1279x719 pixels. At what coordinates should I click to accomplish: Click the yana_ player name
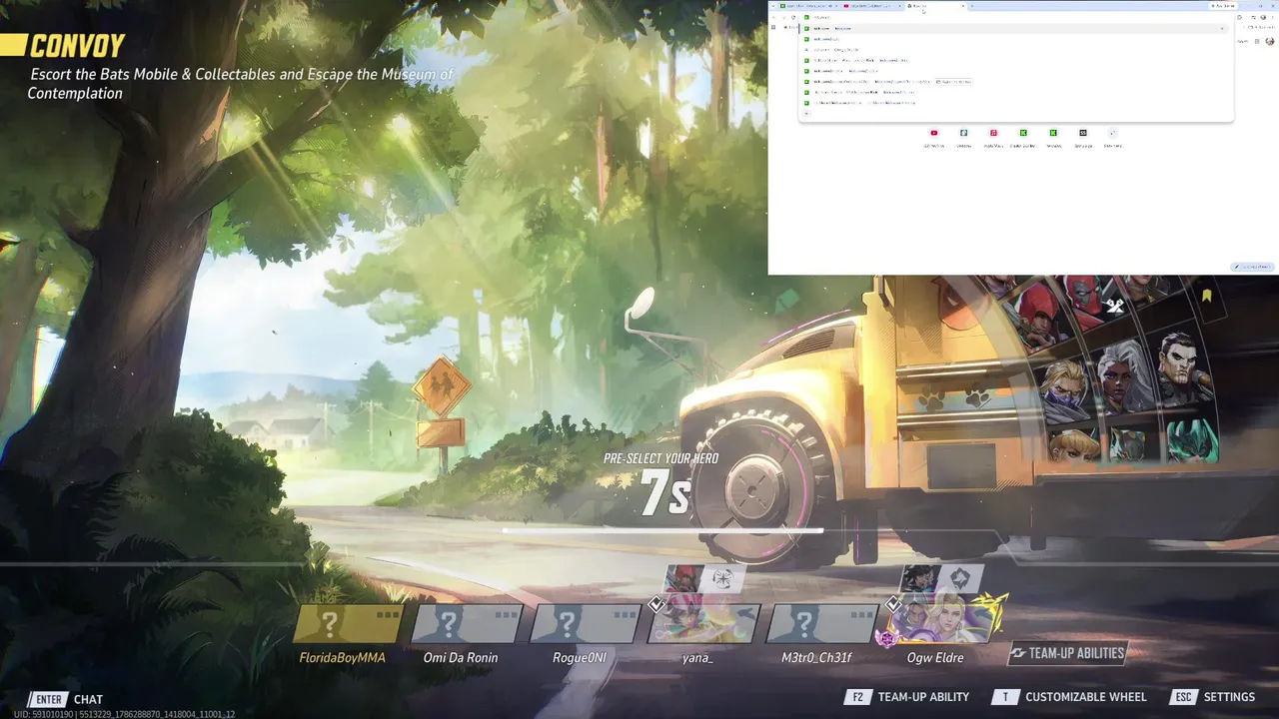coord(697,658)
